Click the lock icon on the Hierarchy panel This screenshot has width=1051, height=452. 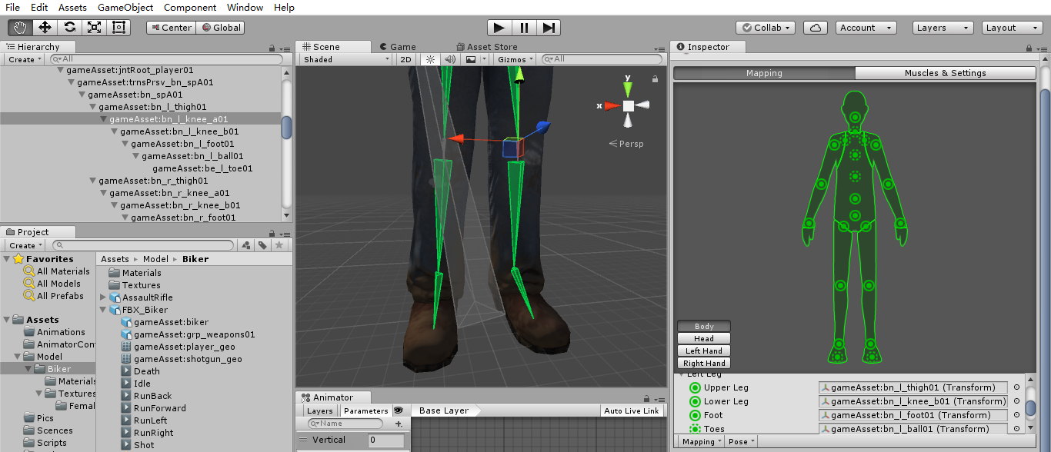(273, 48)
